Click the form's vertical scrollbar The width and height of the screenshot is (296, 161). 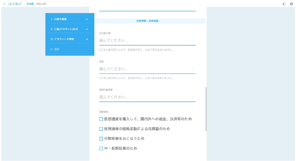tap(206, 109)
